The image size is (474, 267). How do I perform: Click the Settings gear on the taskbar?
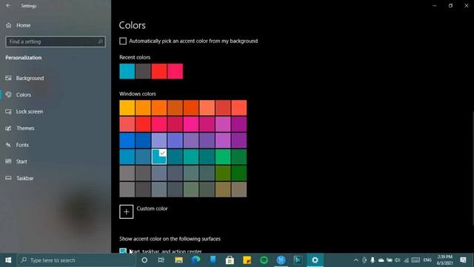315,260
